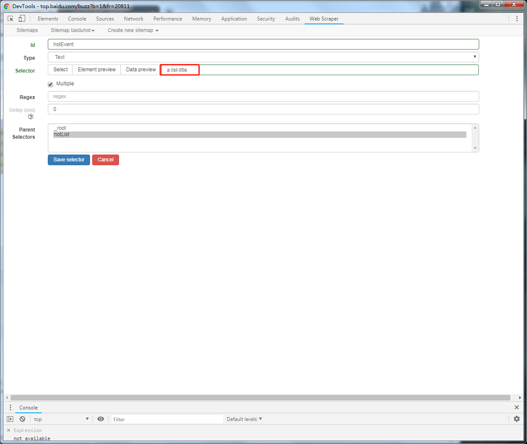Toggle the device toolbar icon
Image resolution: width=527 pixels, height=444 pixels.
tap(22, 19)
